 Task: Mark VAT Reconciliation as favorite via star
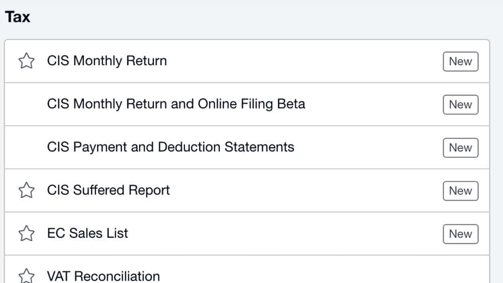[26, 275]
